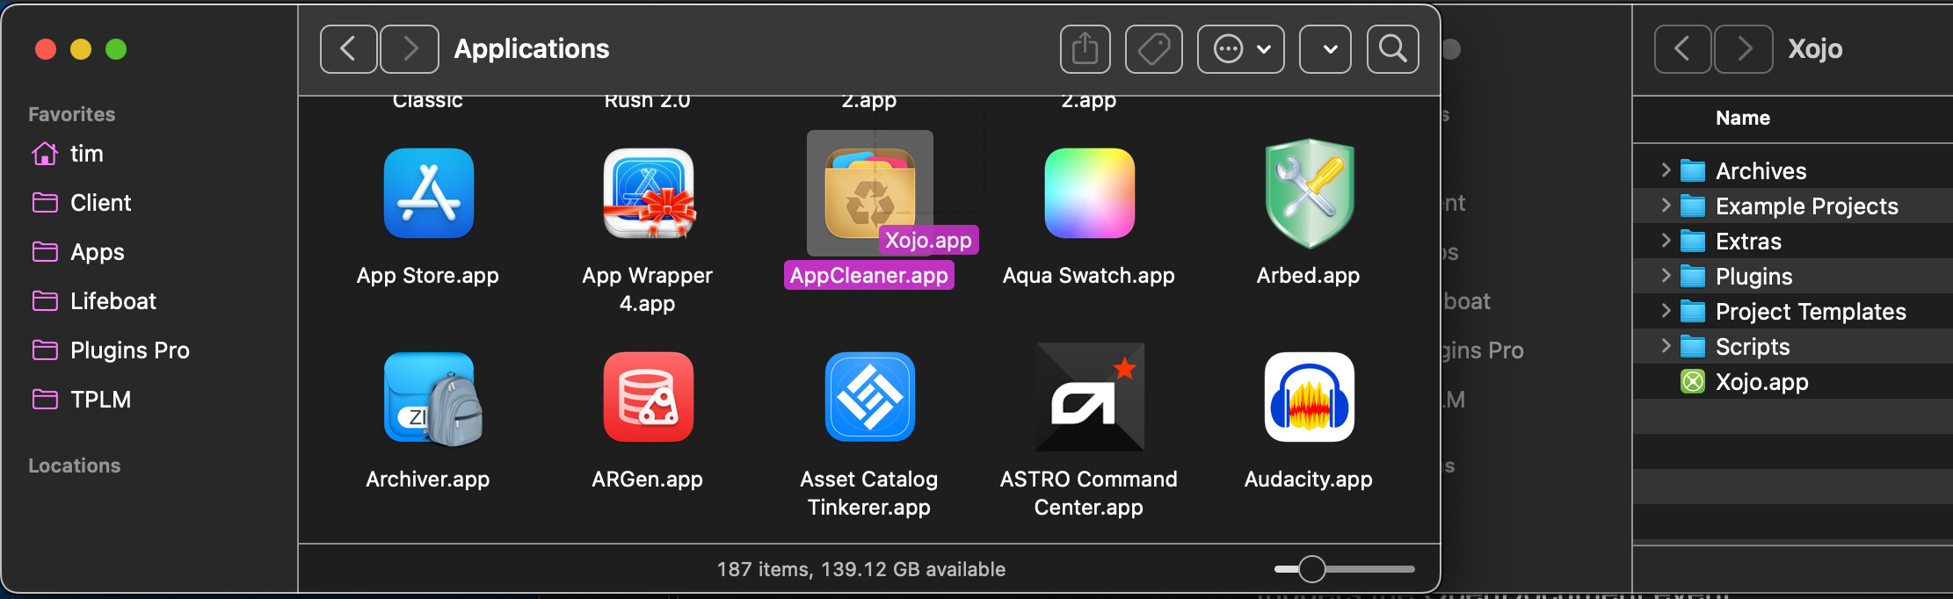The image size is (1953, 599).
Task: Select Plugins folder icon in Xojo window
Action: point(1693,276)
